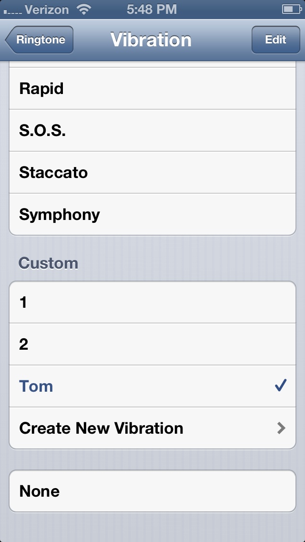This screenshot has width=305, height=542.
Task: Tap the Custom section header
Action: tap(48, 263)
